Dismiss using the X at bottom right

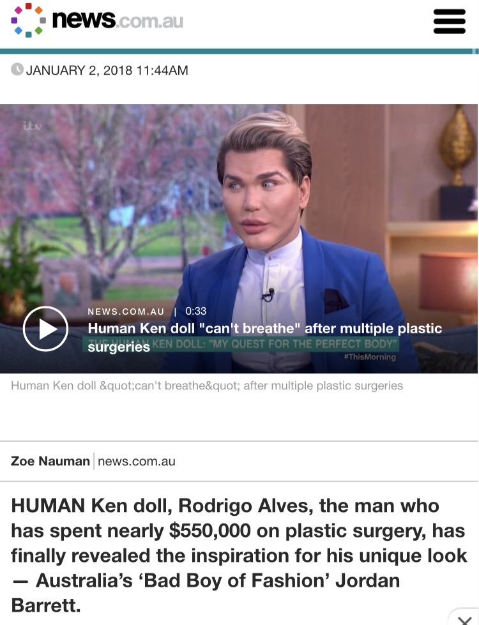(x=464, y=618)
